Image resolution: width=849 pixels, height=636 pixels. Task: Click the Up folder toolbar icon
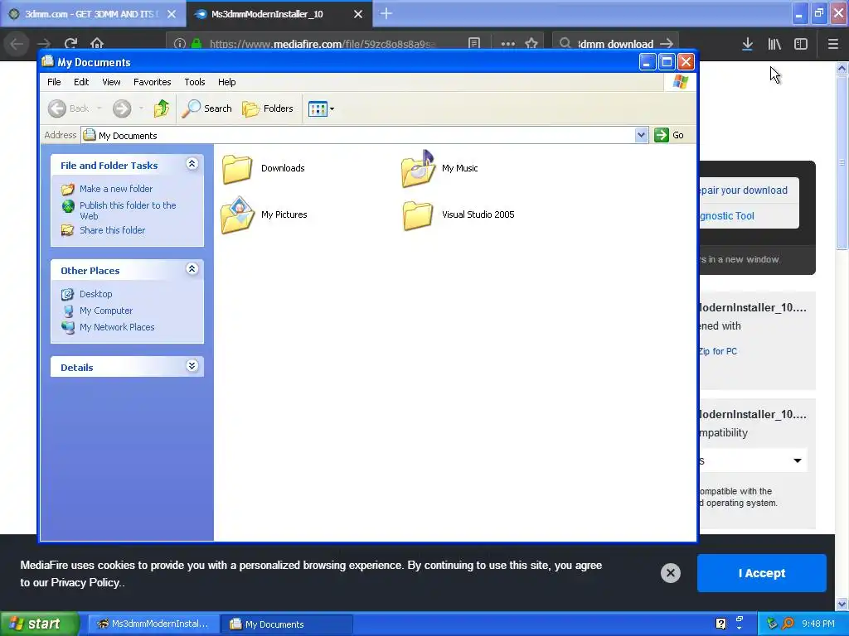pyautogui.click(x=162, y=108)
